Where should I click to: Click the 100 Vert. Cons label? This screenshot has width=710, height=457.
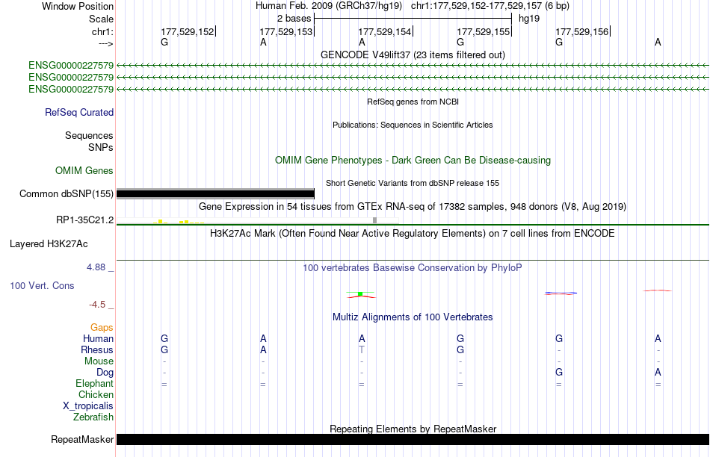point(42,285)
